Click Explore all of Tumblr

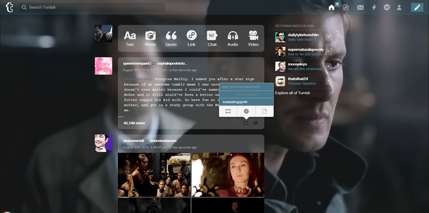pyautogui.click(x=293, y=93)
